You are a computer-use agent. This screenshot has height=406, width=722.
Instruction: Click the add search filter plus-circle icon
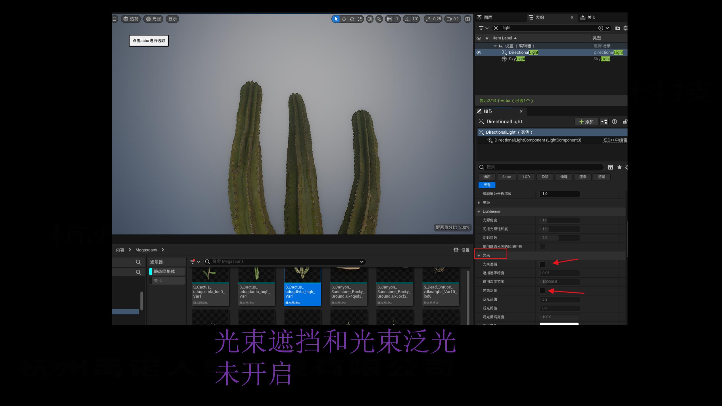click(601, 28)
